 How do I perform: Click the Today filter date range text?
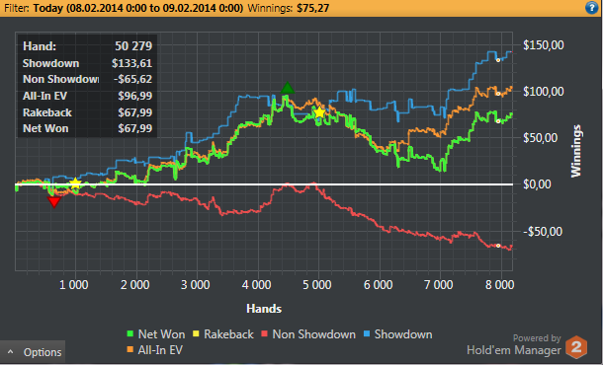pyautogui.click(x=138, y=8)
